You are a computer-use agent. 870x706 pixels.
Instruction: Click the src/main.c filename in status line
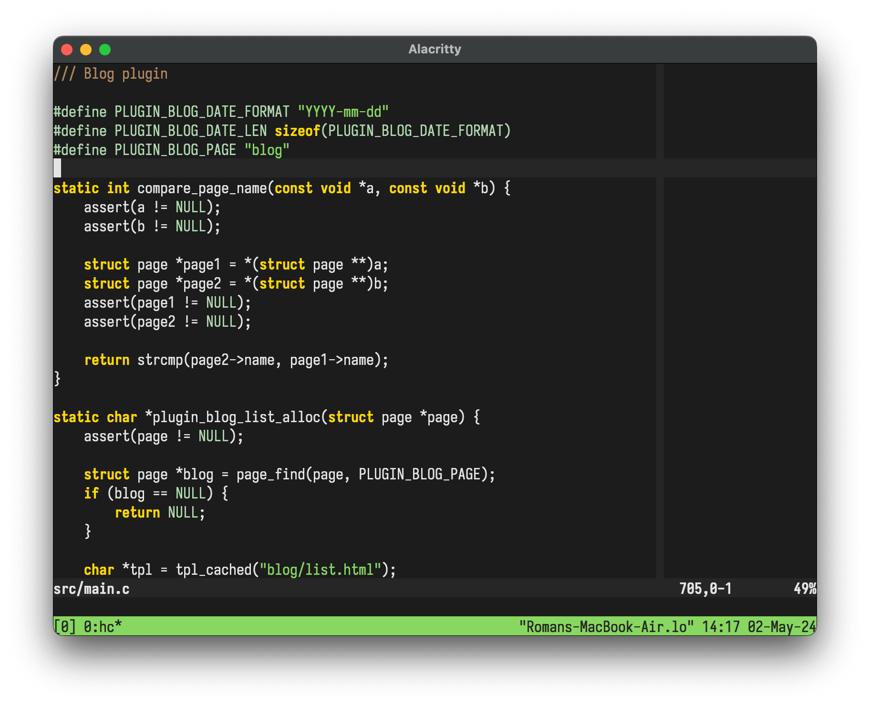(92, 589)
